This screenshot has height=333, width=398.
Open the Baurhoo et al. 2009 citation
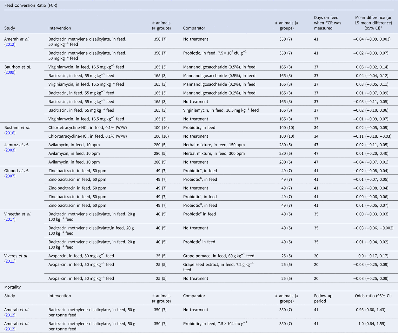(10, 72)
